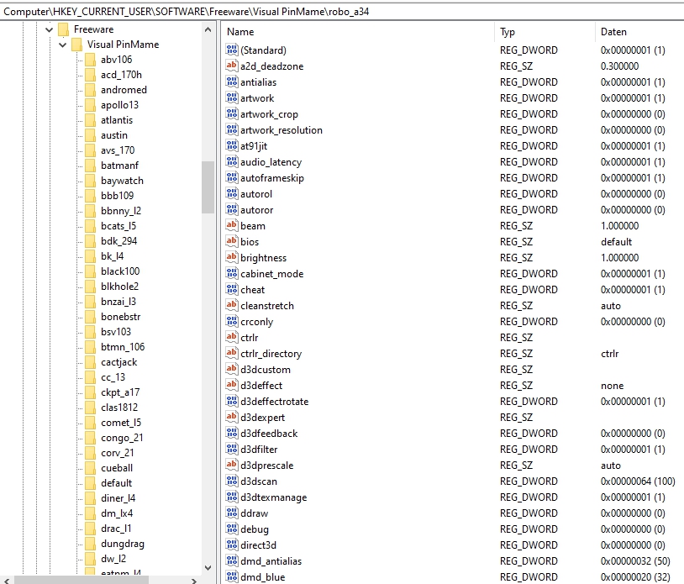Select the d3dprescale value name
This screenshot has height=584, width=684.
[267, 466]
